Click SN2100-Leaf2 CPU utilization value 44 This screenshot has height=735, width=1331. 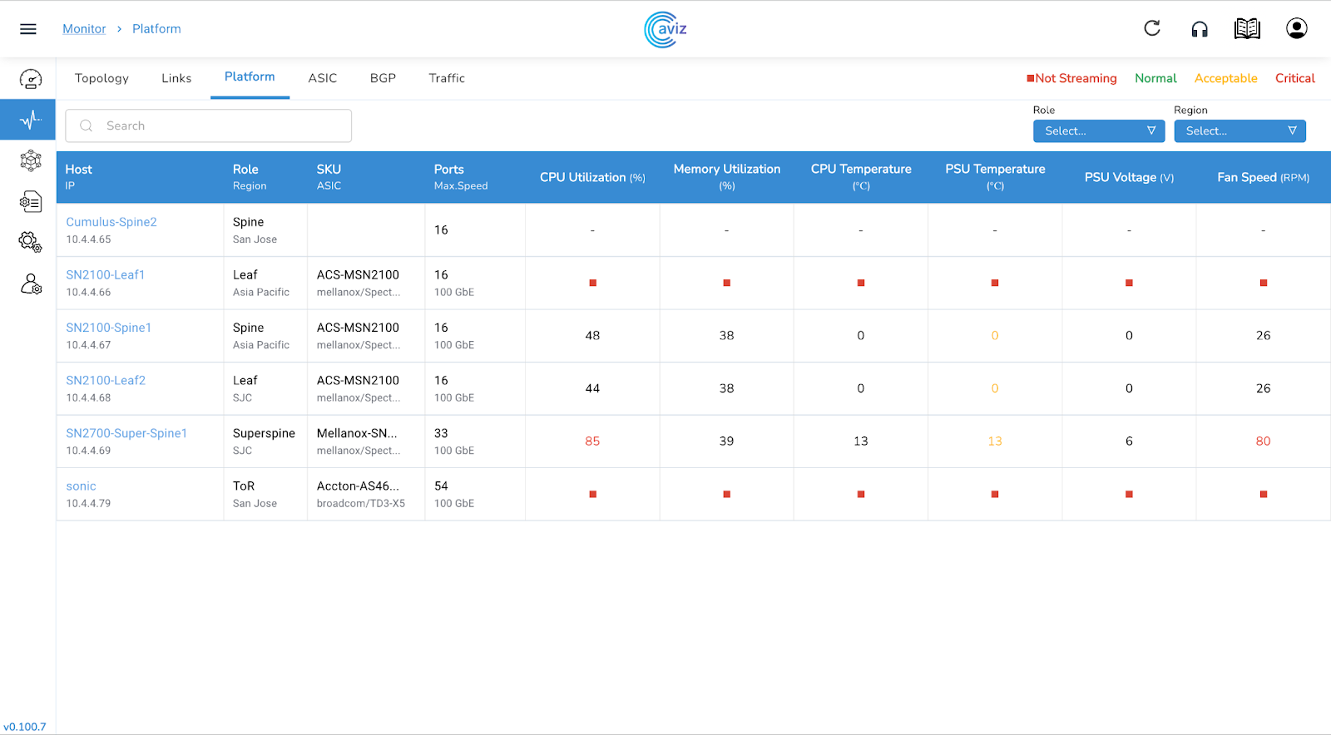[x=592, y=388]
